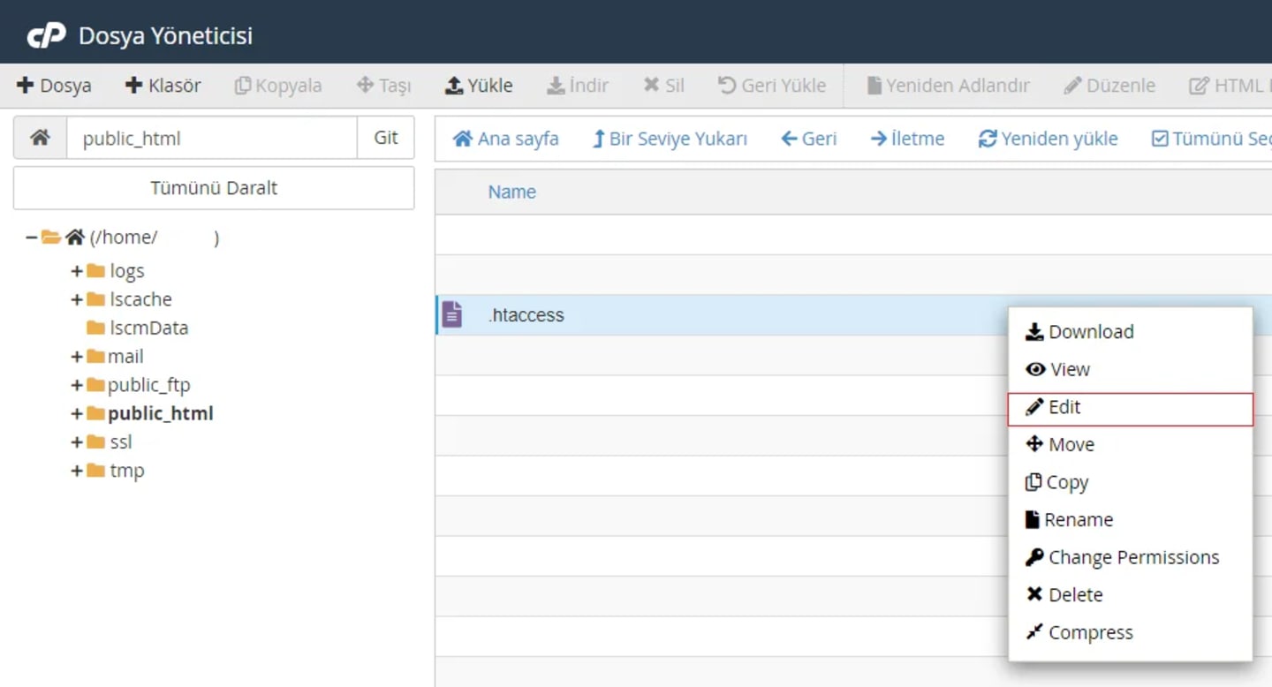This screenshot has height=687, width=1272.
Task: Sort by the Name column header
Action: point(512,192)
